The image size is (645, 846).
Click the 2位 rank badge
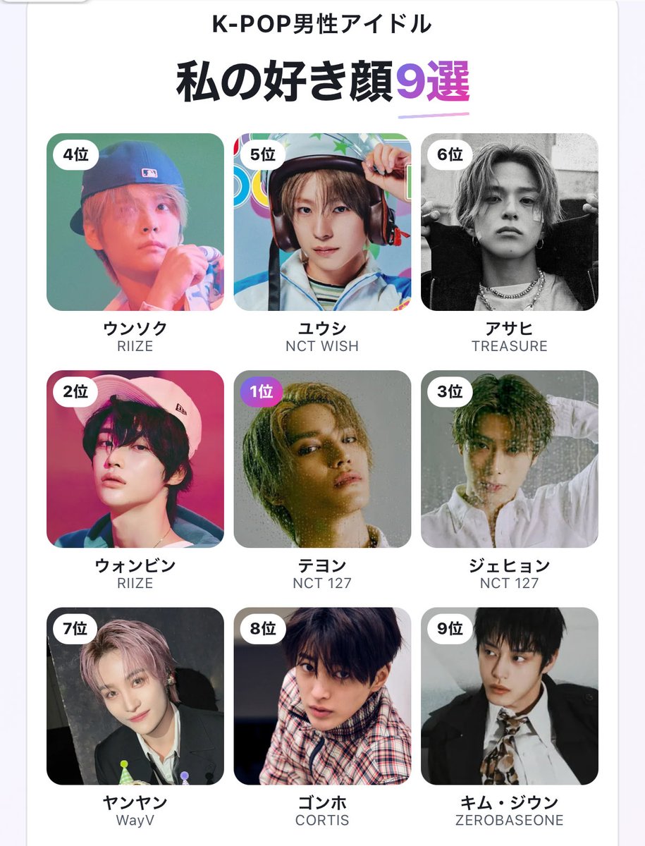pos(75,391)
